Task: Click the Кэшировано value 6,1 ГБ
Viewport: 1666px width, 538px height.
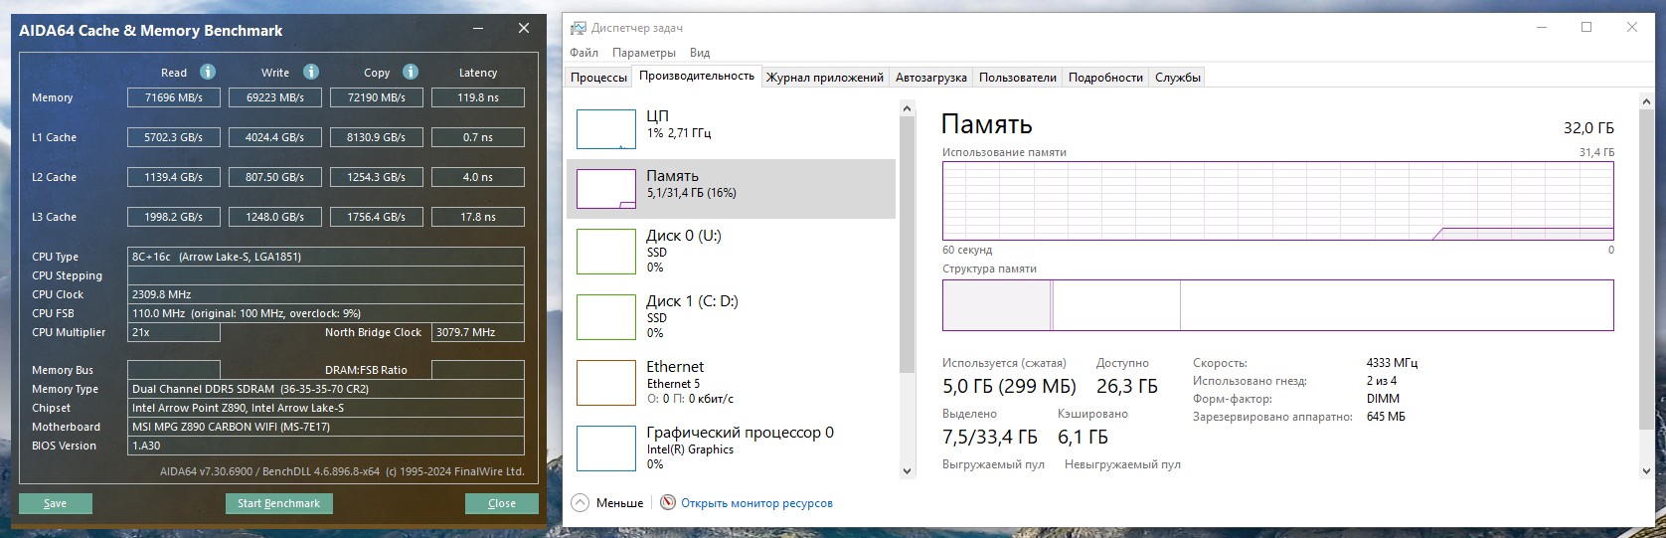Action: 1083,437
